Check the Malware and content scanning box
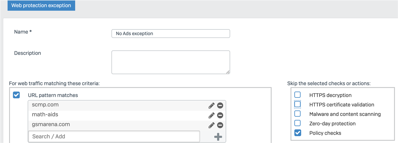The width and height of the screenshot is (398, 143). [298, 114]
